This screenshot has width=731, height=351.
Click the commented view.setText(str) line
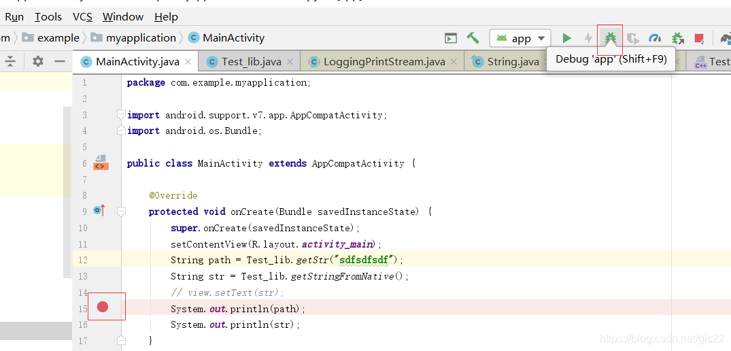click(x=228, y=292)
